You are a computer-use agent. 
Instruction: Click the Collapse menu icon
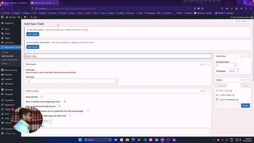pyautogui.click(x=2, y=133)
